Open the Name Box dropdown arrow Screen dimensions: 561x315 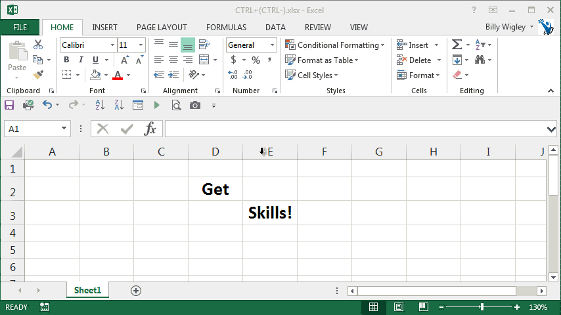coord(64,129)
